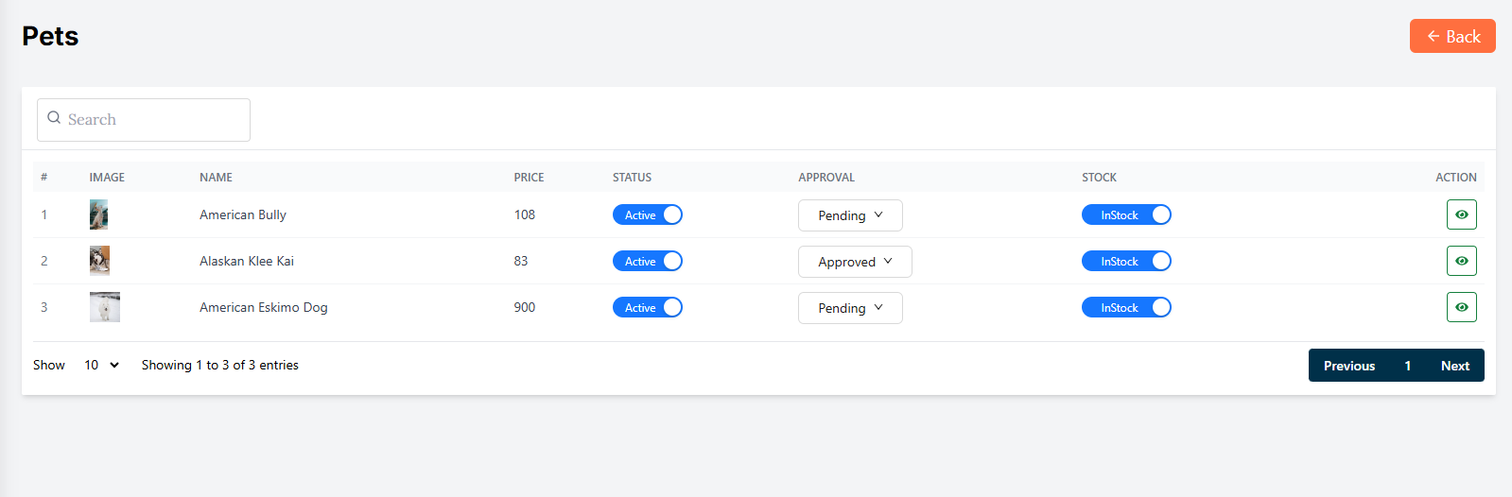The width and height of the screenshot is (1512, 497).
Task: Open the Show entries count dropdown
Action: click(101, 365)
